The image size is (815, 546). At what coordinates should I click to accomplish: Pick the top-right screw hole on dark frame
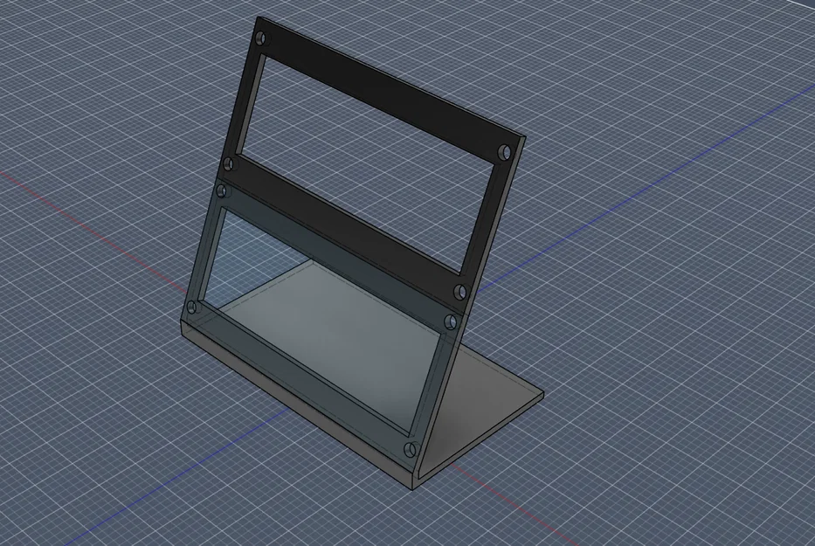505,152
